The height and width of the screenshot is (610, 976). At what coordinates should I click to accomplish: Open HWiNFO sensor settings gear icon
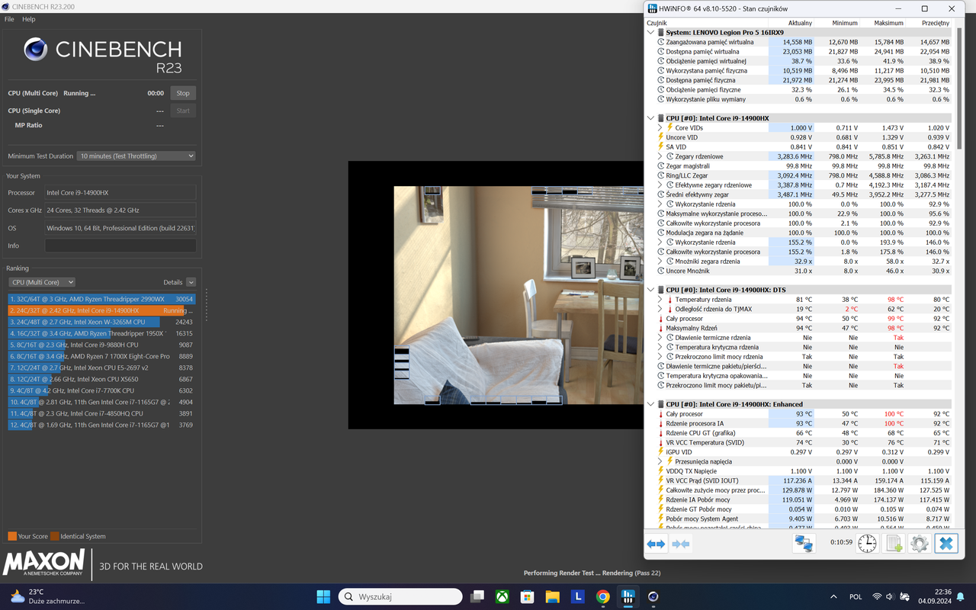(x=920, y=543)
